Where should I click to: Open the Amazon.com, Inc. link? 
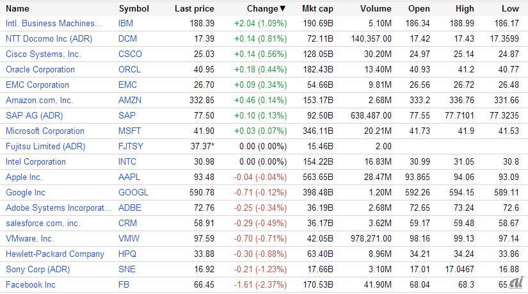click(x=40, y=101)
